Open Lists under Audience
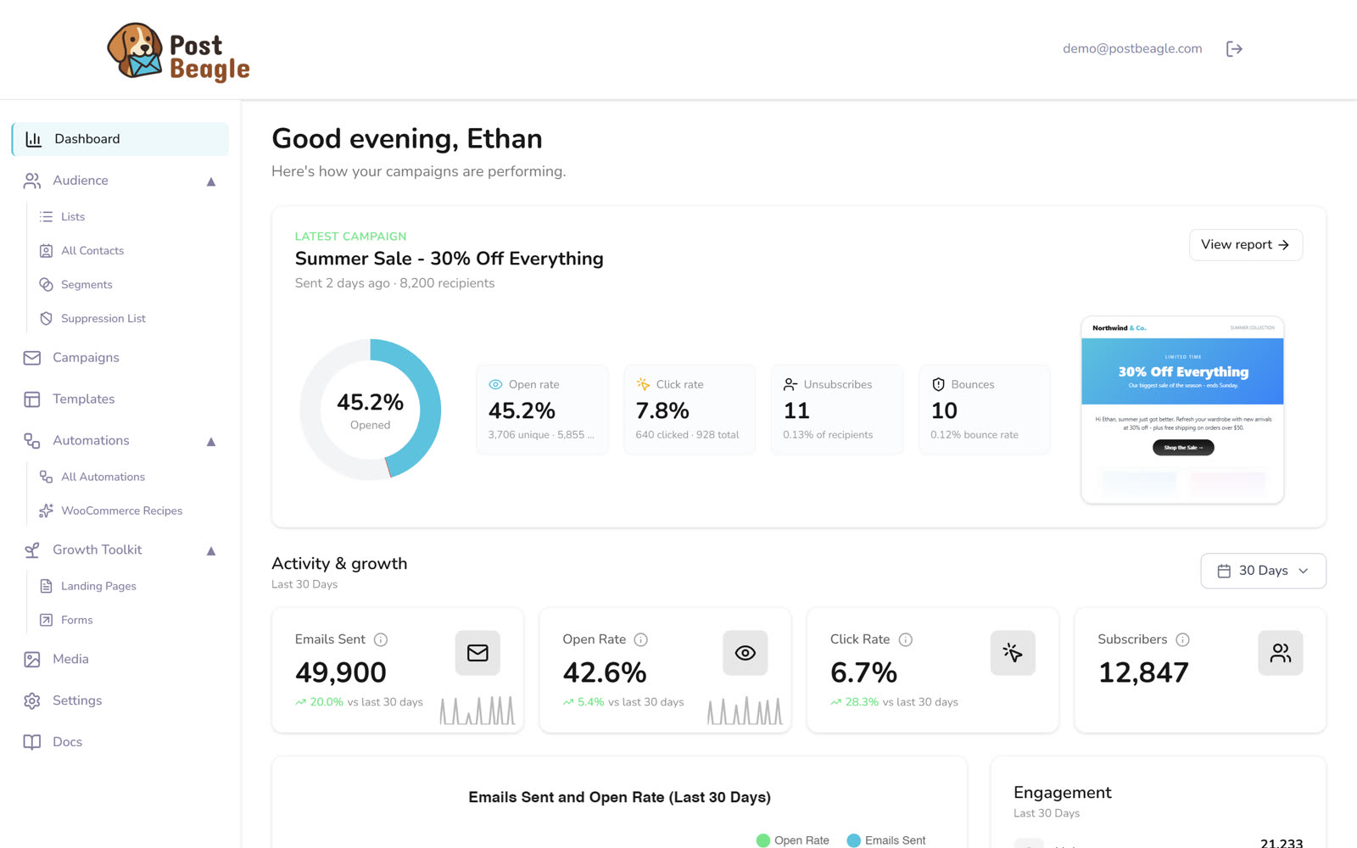This screenshot has width=1357, height=848. pos(73,217)
